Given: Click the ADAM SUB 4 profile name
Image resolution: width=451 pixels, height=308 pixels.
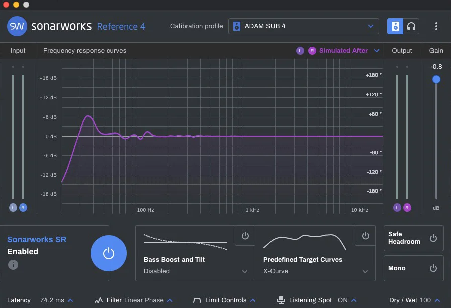Looking at the screenshot, I should click(x=265, y=26).
